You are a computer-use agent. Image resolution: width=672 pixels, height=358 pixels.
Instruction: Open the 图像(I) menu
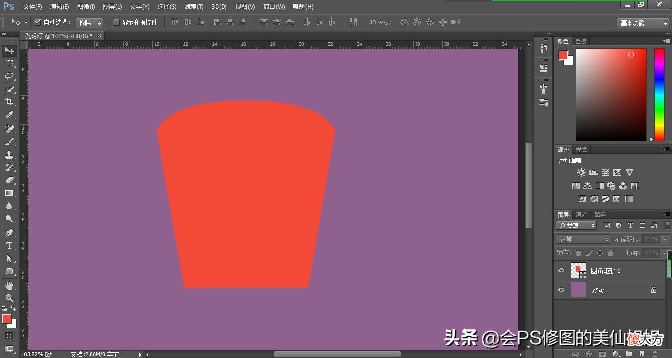click(86, 7)
